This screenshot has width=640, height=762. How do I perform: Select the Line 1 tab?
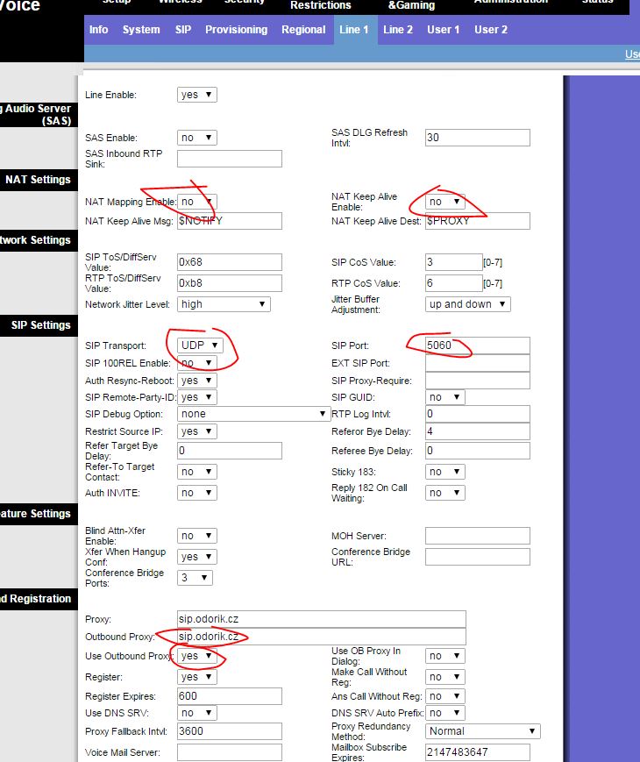point(354,30)
